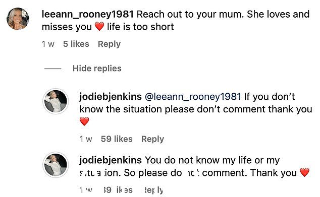
Task: Collapse the thread with Hide replies
Action: pos(97,69)
